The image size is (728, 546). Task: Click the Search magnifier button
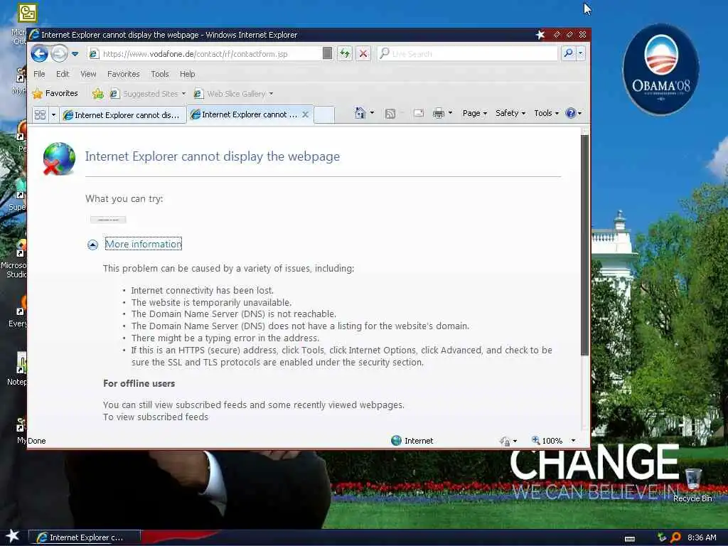[x=568, y=53]
